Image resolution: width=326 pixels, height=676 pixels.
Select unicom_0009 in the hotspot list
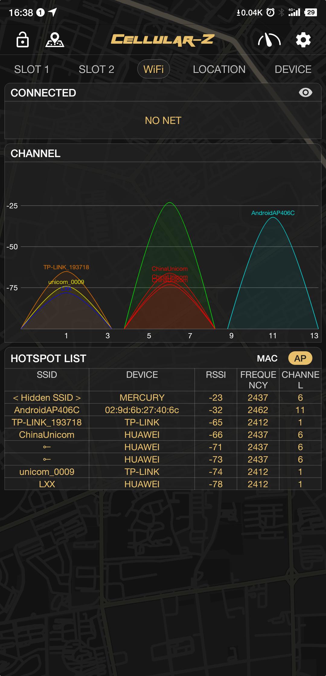tap(47, 472)
